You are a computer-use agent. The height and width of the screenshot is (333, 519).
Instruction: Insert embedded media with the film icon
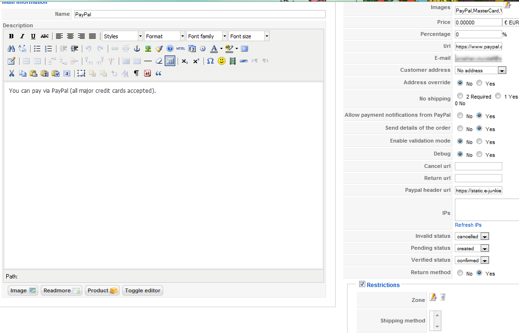point(233,61)
